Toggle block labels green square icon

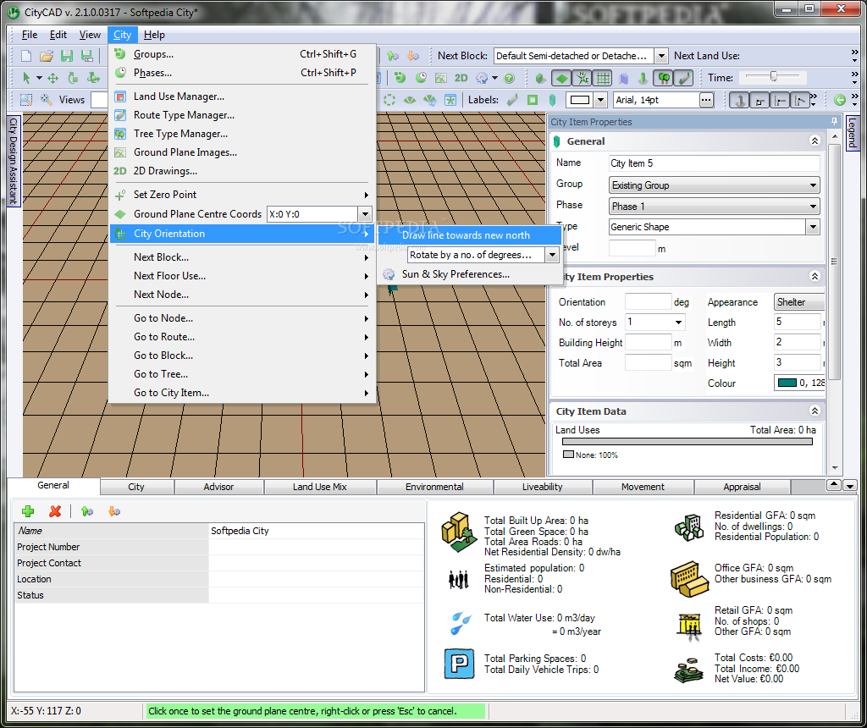pyautogui.click(x=533, y=100)
